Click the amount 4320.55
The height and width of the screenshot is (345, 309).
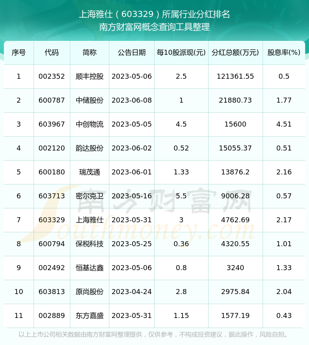coord(236,244)
